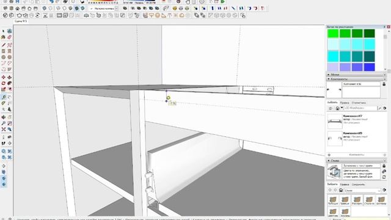Image resolution: width=391 pixels, height=220 pixels.
Task: Switch to Статистика tab in Components
Action: (359, 103)
